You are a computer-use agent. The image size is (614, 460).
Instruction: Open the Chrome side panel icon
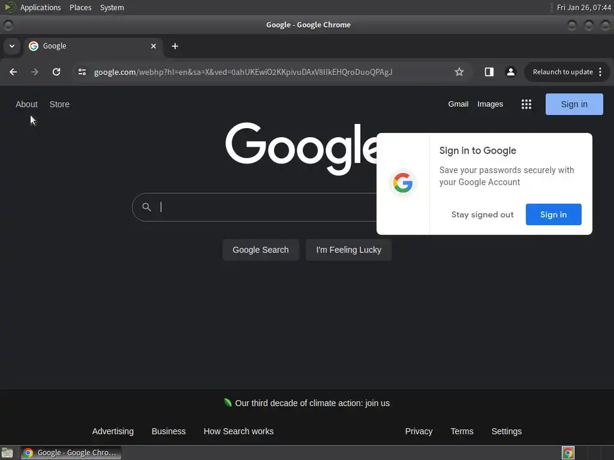pos(489,72)
